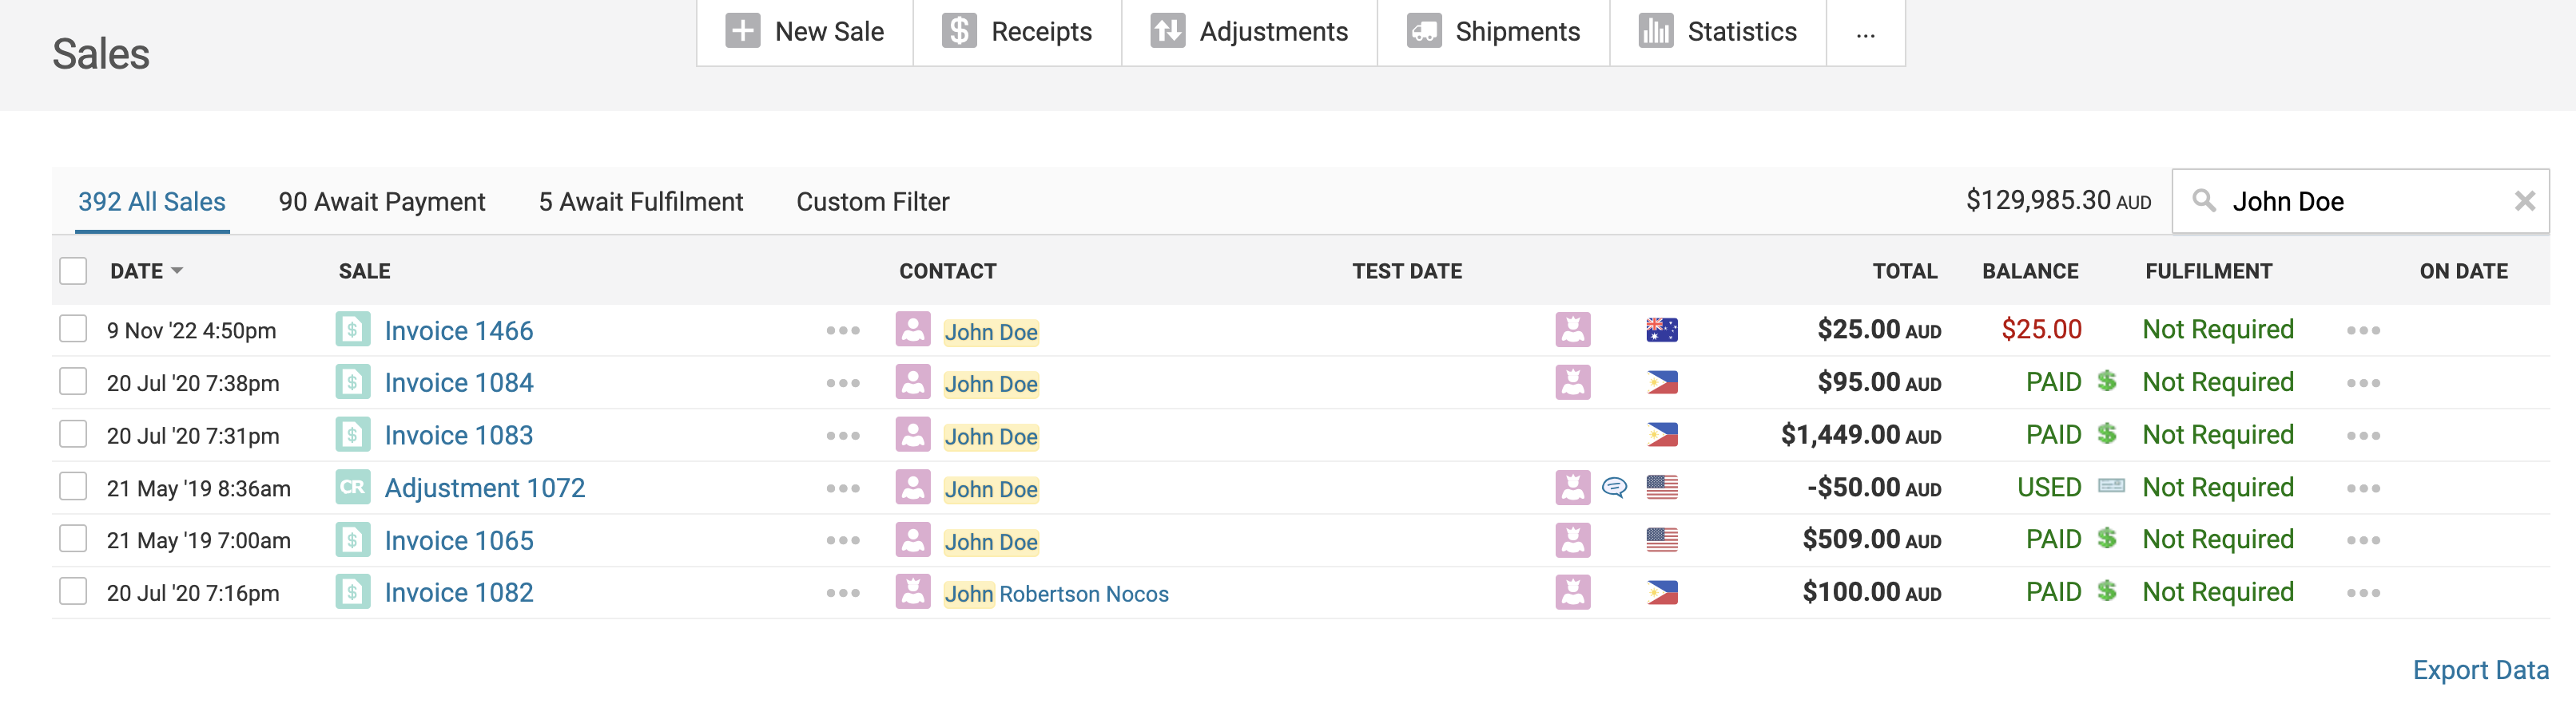Sort by the DATE column arrow
This screenshot has width=2576, height=723.
point(177,271)
